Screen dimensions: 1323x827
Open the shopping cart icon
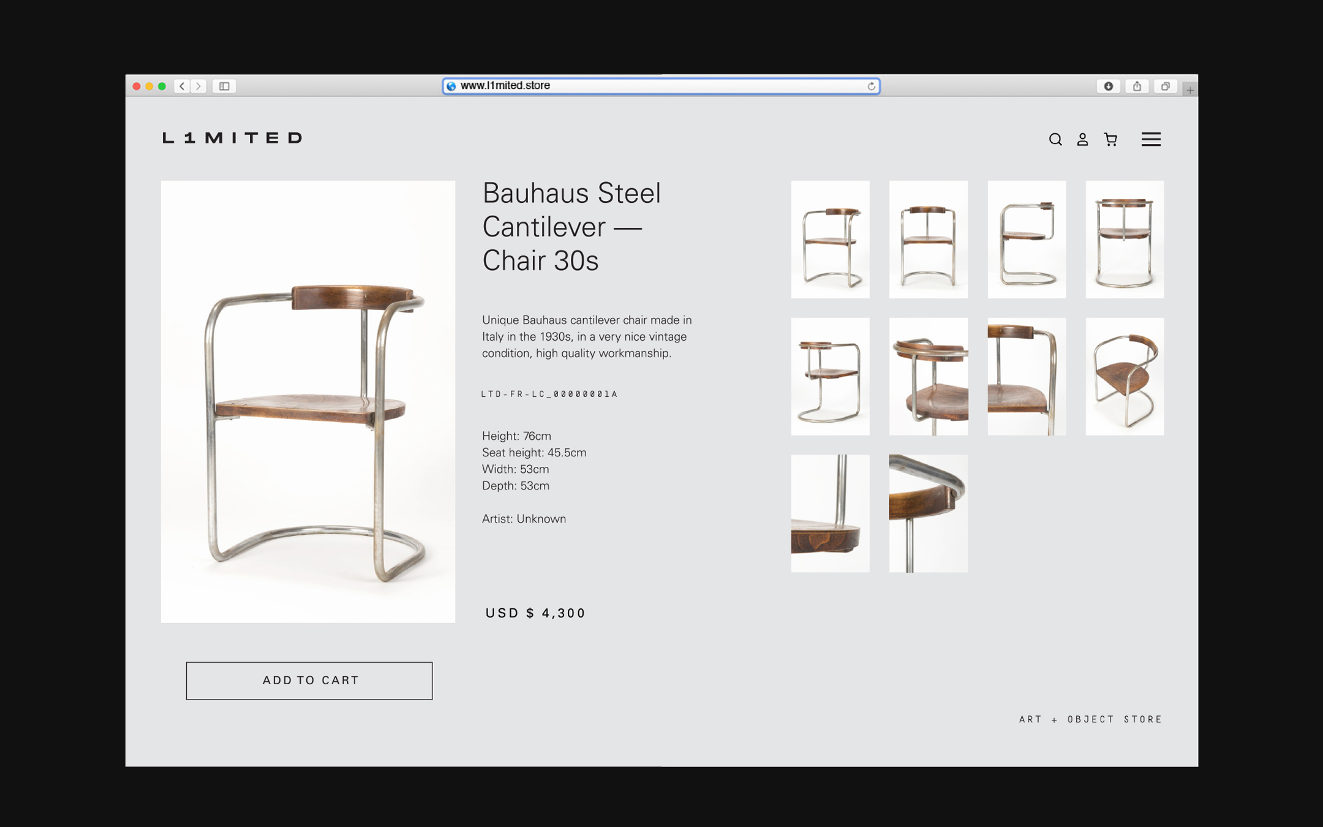tap(1110, 140)
